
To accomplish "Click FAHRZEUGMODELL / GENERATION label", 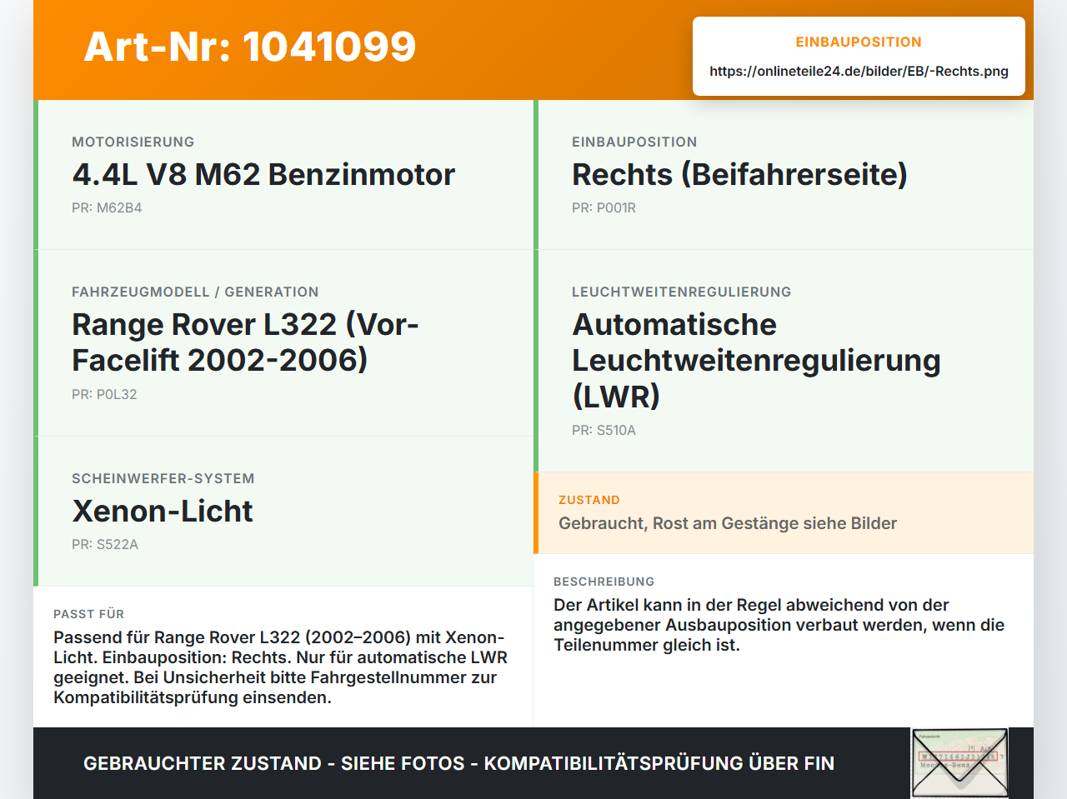I will tap(195, 292).
